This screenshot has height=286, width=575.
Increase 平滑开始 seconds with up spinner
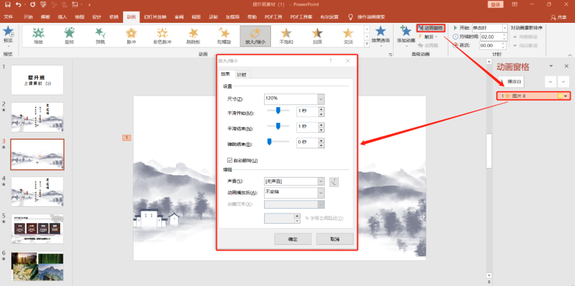point(321,109)
